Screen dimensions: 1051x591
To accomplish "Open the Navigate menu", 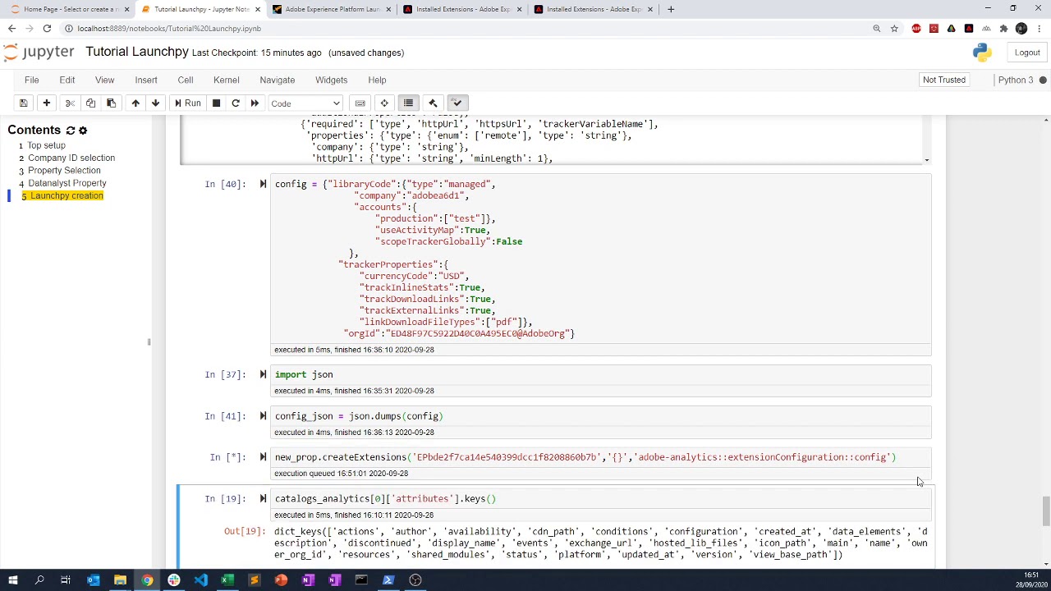I will [x=278, y=80].
